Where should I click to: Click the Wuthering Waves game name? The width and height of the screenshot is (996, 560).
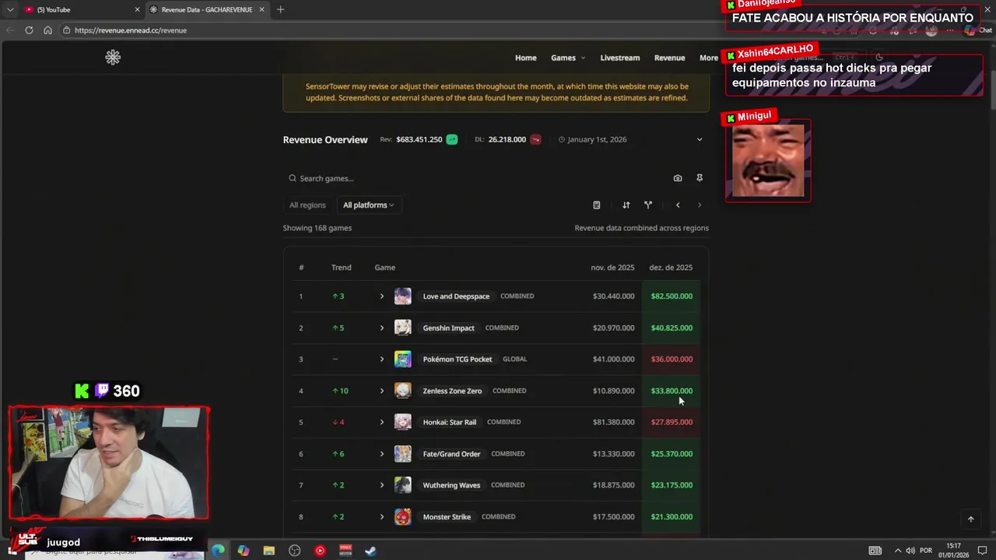pos(451,485)
